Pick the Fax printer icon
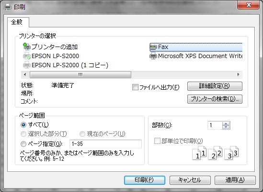 tap(153, 47)
